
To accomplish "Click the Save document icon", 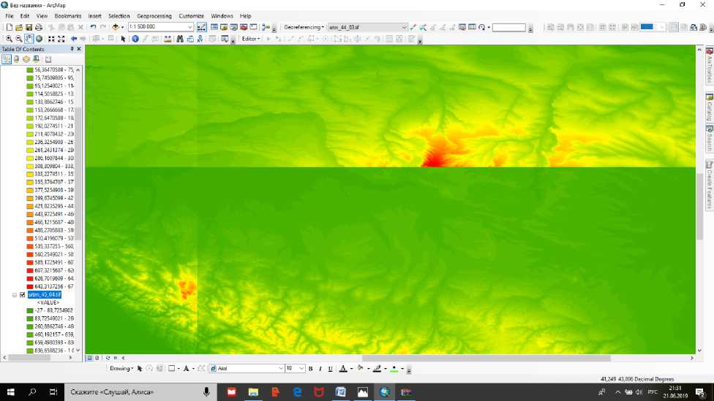I will [29, 27].
